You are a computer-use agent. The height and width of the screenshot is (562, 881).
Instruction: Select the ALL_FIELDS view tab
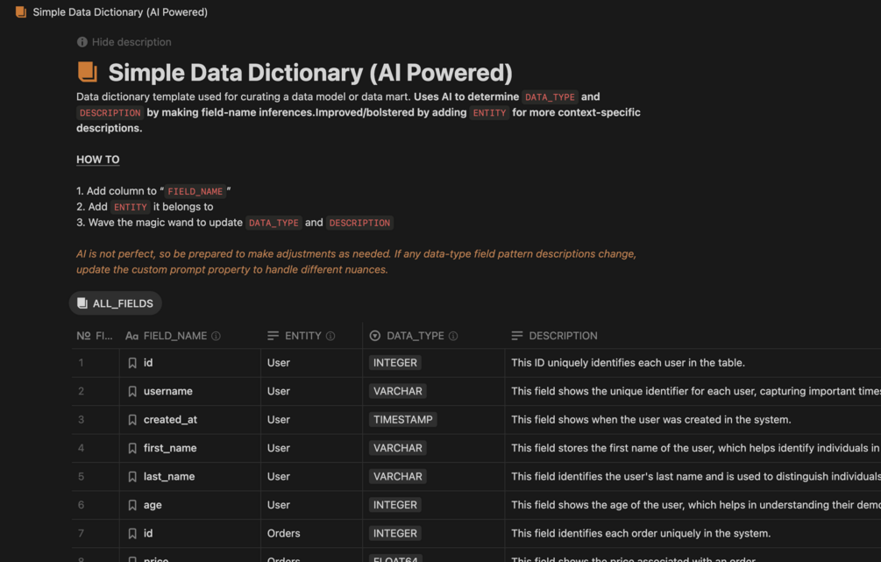pyautogui.click(x=116, y=303)
